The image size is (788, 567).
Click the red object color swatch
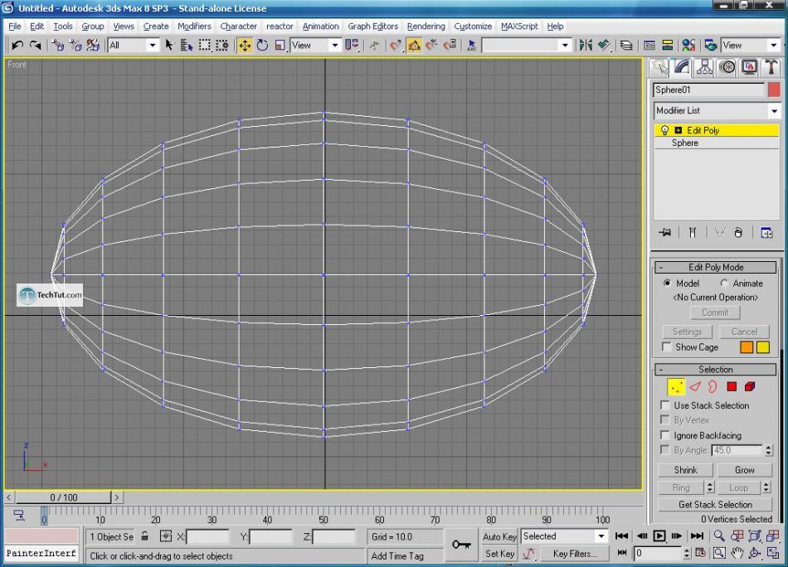coord(774,90)
